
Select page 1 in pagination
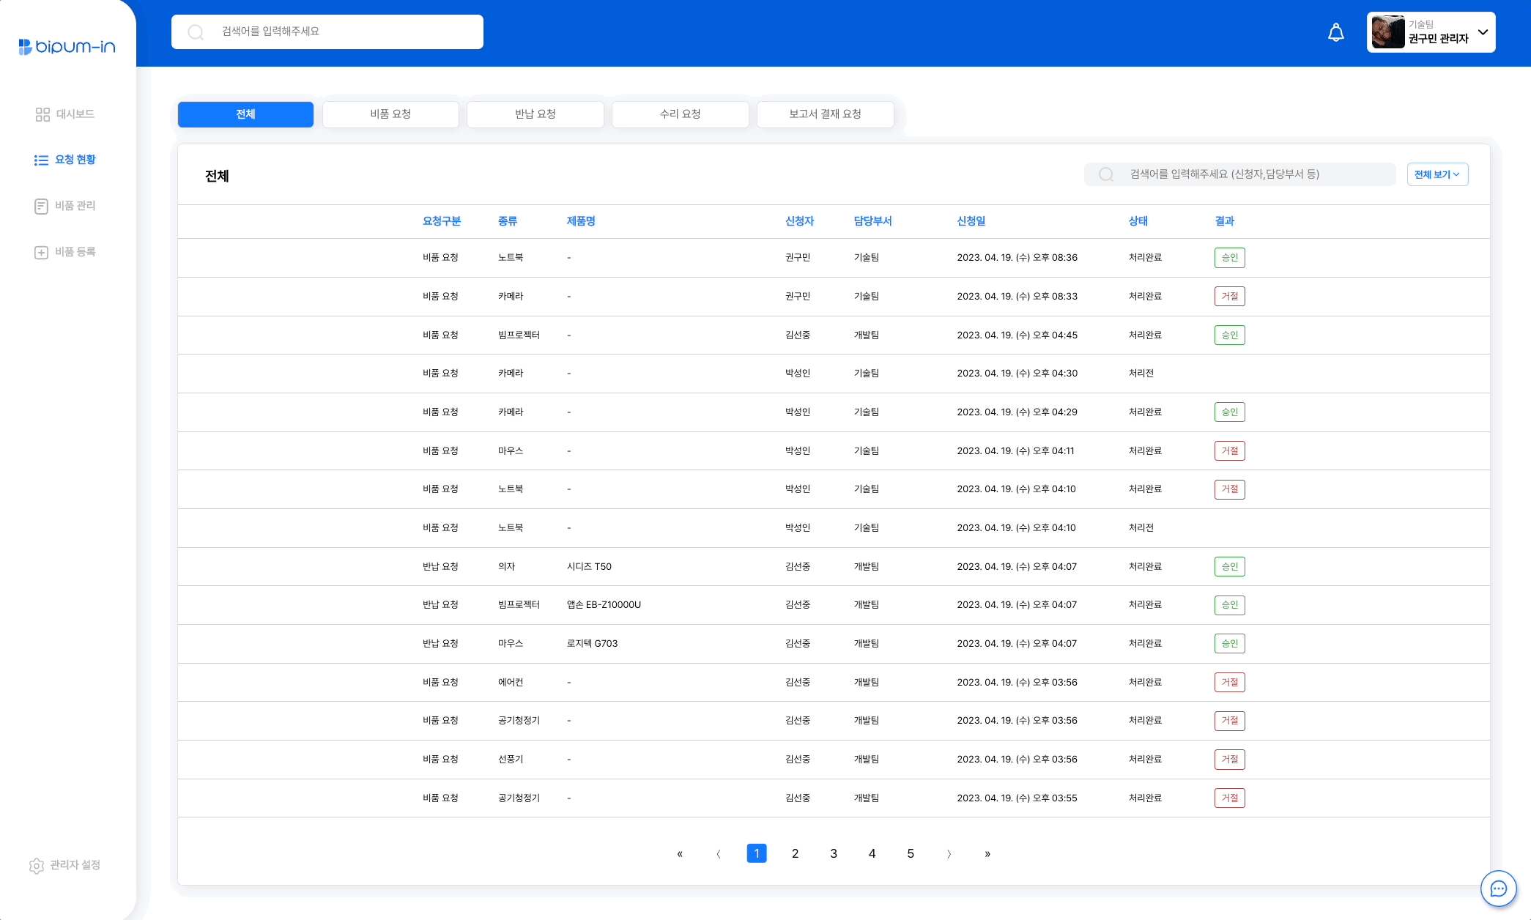click(x=757, y=853)
